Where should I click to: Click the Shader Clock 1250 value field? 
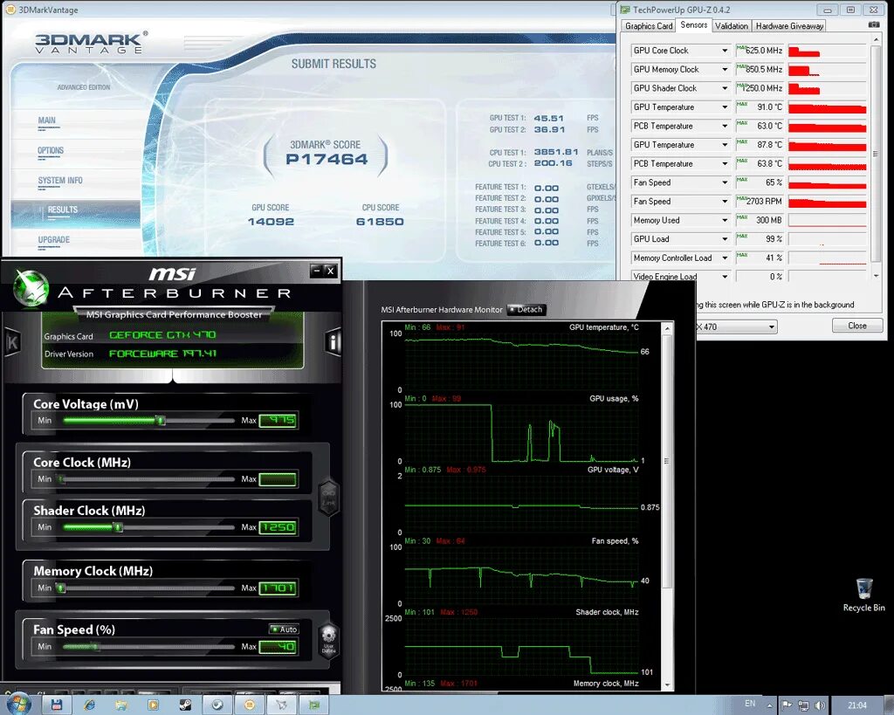(279, 527)
